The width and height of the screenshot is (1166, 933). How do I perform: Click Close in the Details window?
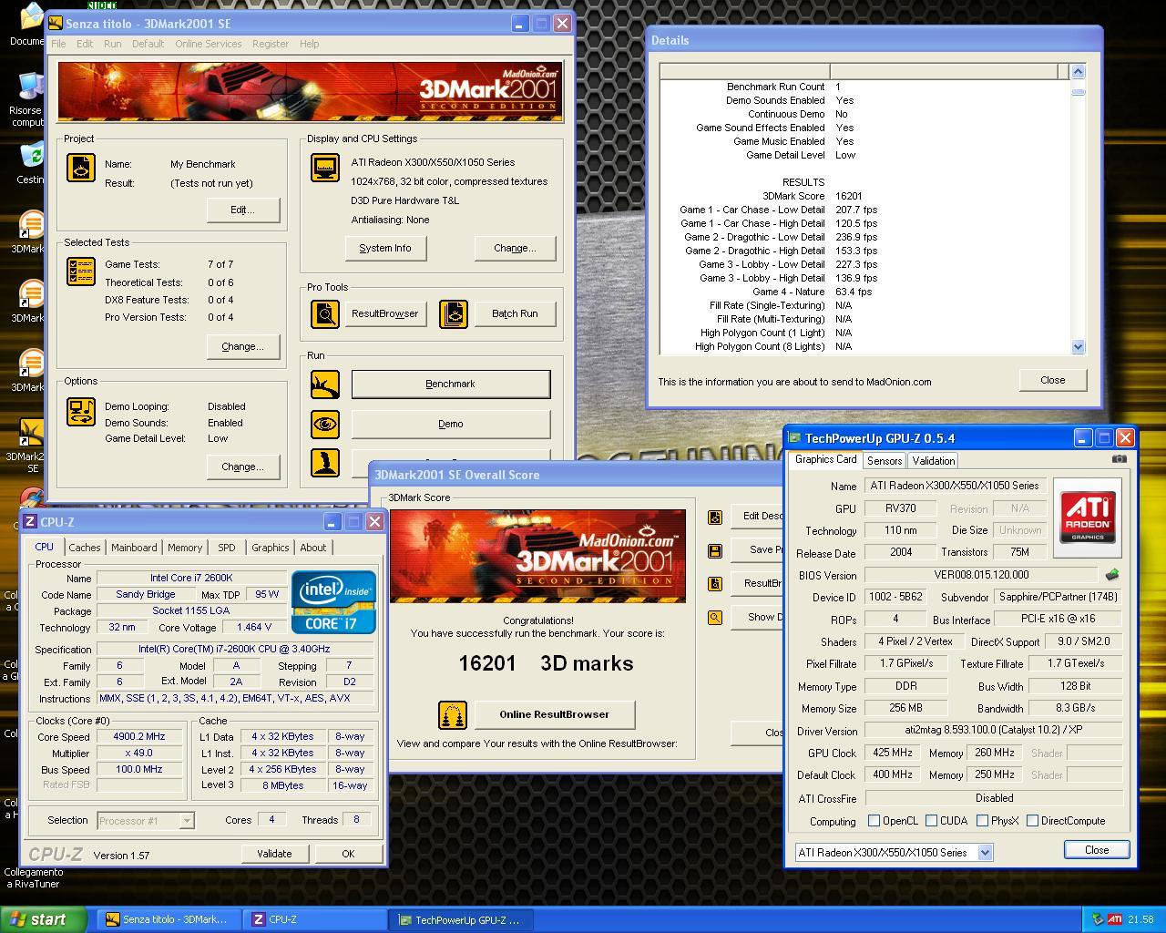(x=1053, y=380)
